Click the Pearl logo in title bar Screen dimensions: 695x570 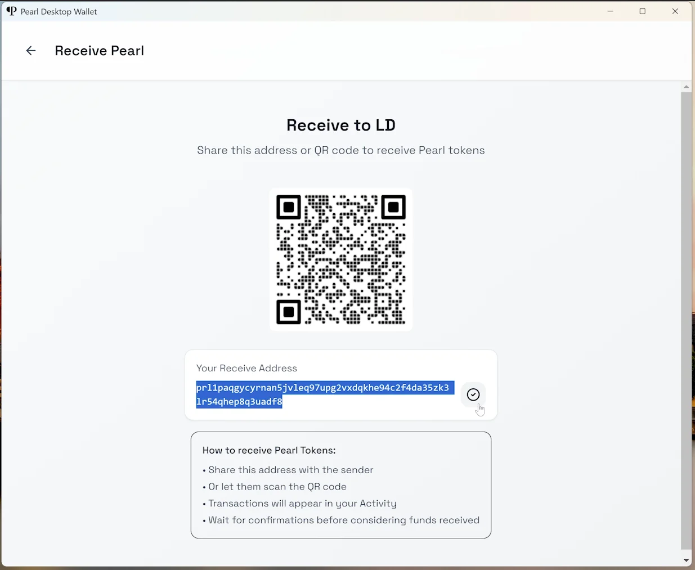pyautogui.click(x=11, y=11)
